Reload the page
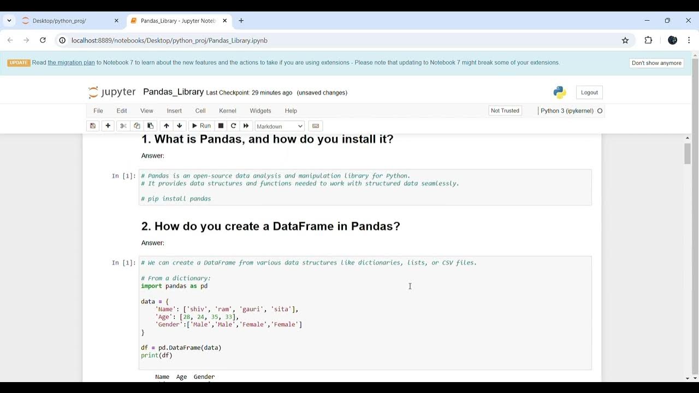The width and height of the screenshot is (699, 393). click(x=43, y=40)
